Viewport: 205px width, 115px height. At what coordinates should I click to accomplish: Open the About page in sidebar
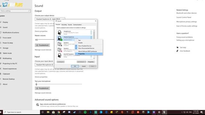5,84
